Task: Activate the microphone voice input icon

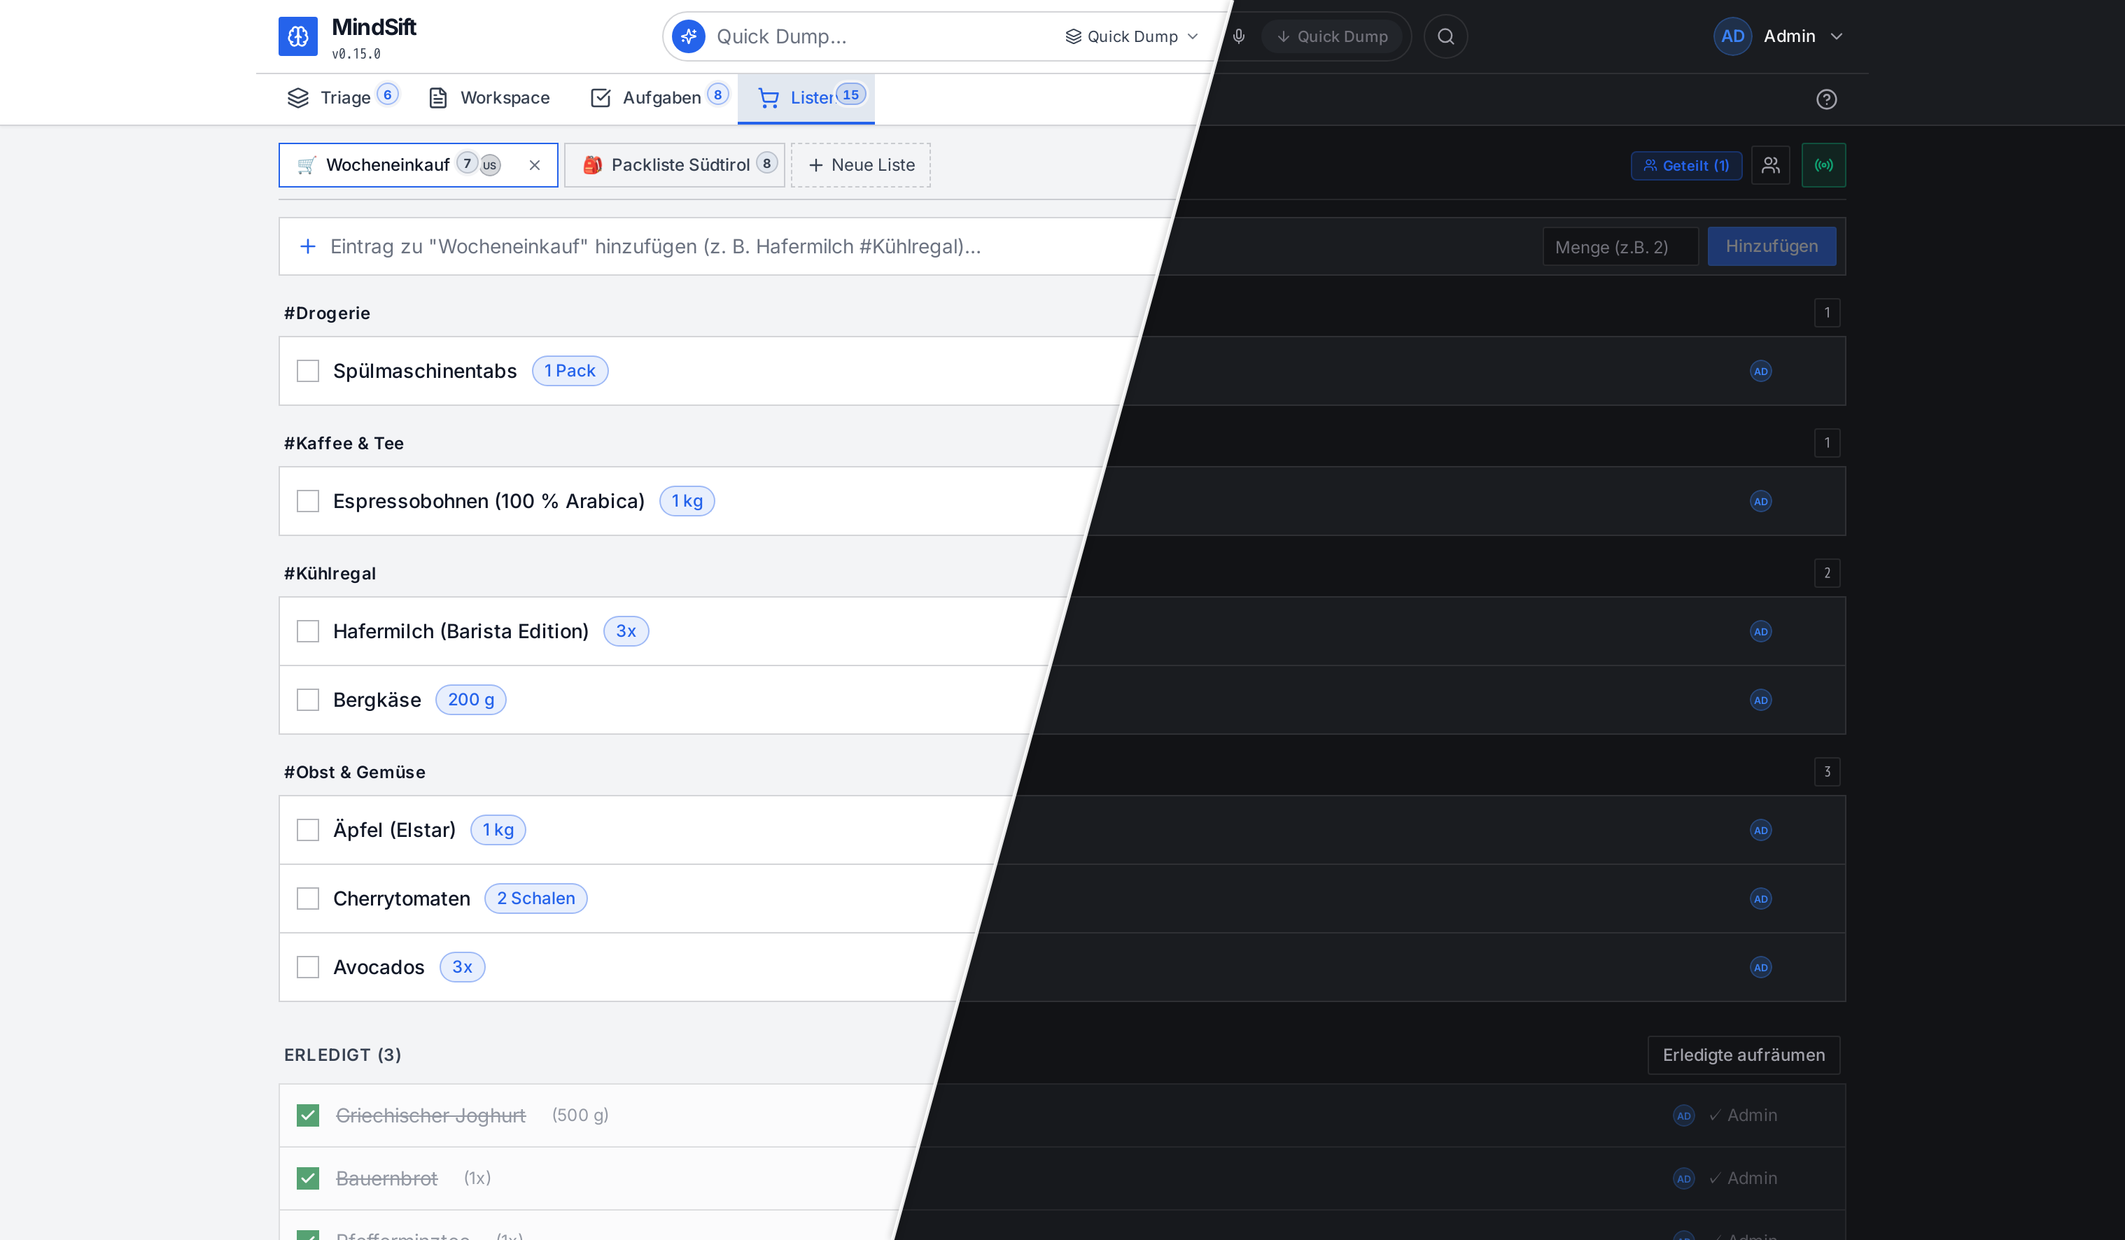Action: (1239, 36)
